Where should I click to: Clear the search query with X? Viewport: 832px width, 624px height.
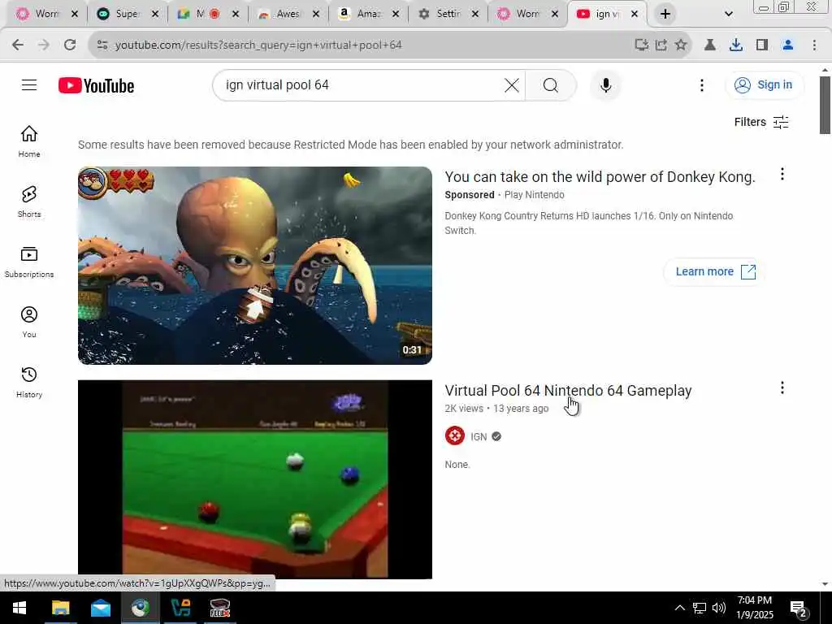[x=512, y=84]
